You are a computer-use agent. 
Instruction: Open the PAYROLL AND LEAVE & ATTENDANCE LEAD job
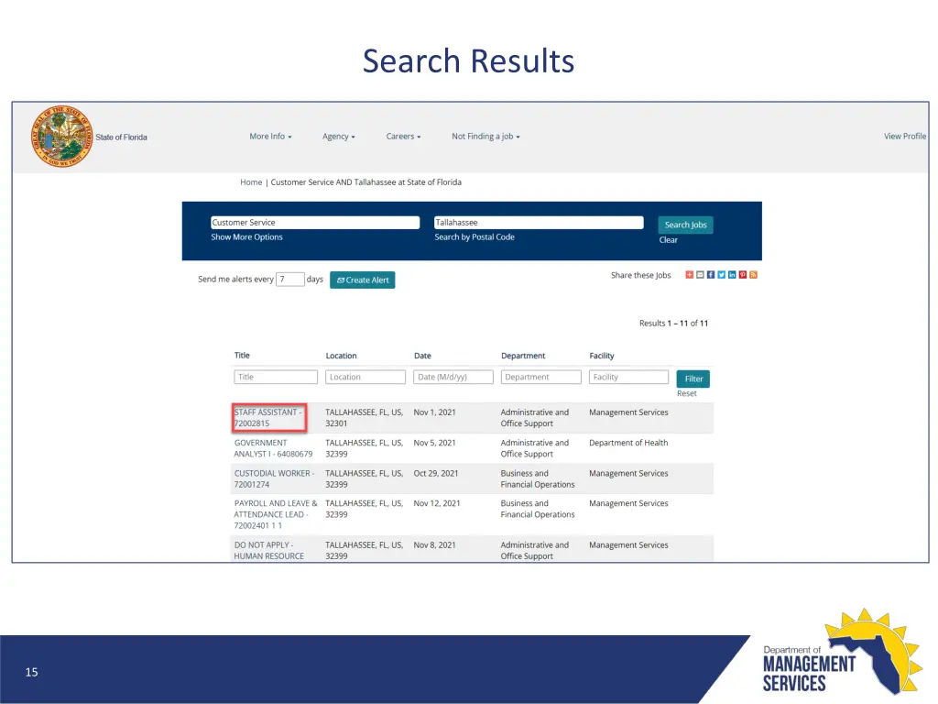tap(276, 515)
